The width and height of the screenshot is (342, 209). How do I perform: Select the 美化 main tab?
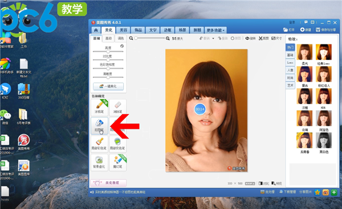tap(108, 30)
